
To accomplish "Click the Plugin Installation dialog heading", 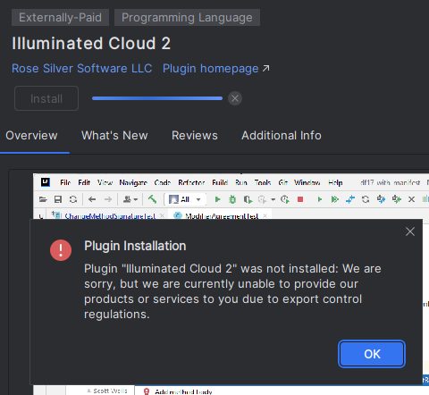I will click(x=135, y=246).
